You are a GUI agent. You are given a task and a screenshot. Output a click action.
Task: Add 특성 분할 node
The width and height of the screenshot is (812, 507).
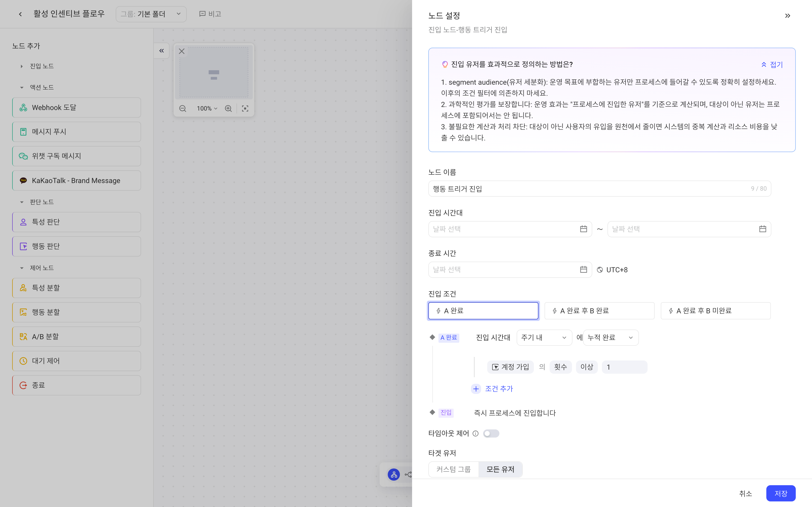coord(76,288)
